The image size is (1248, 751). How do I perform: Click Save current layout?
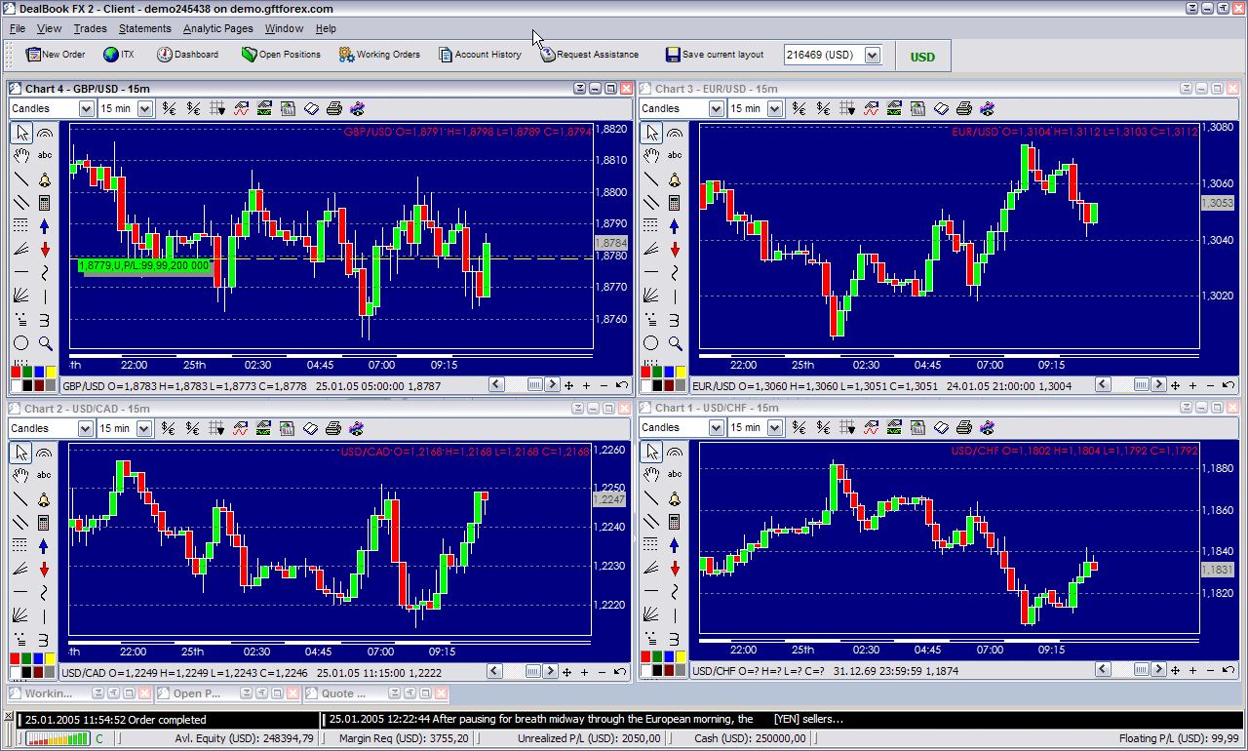715,55
